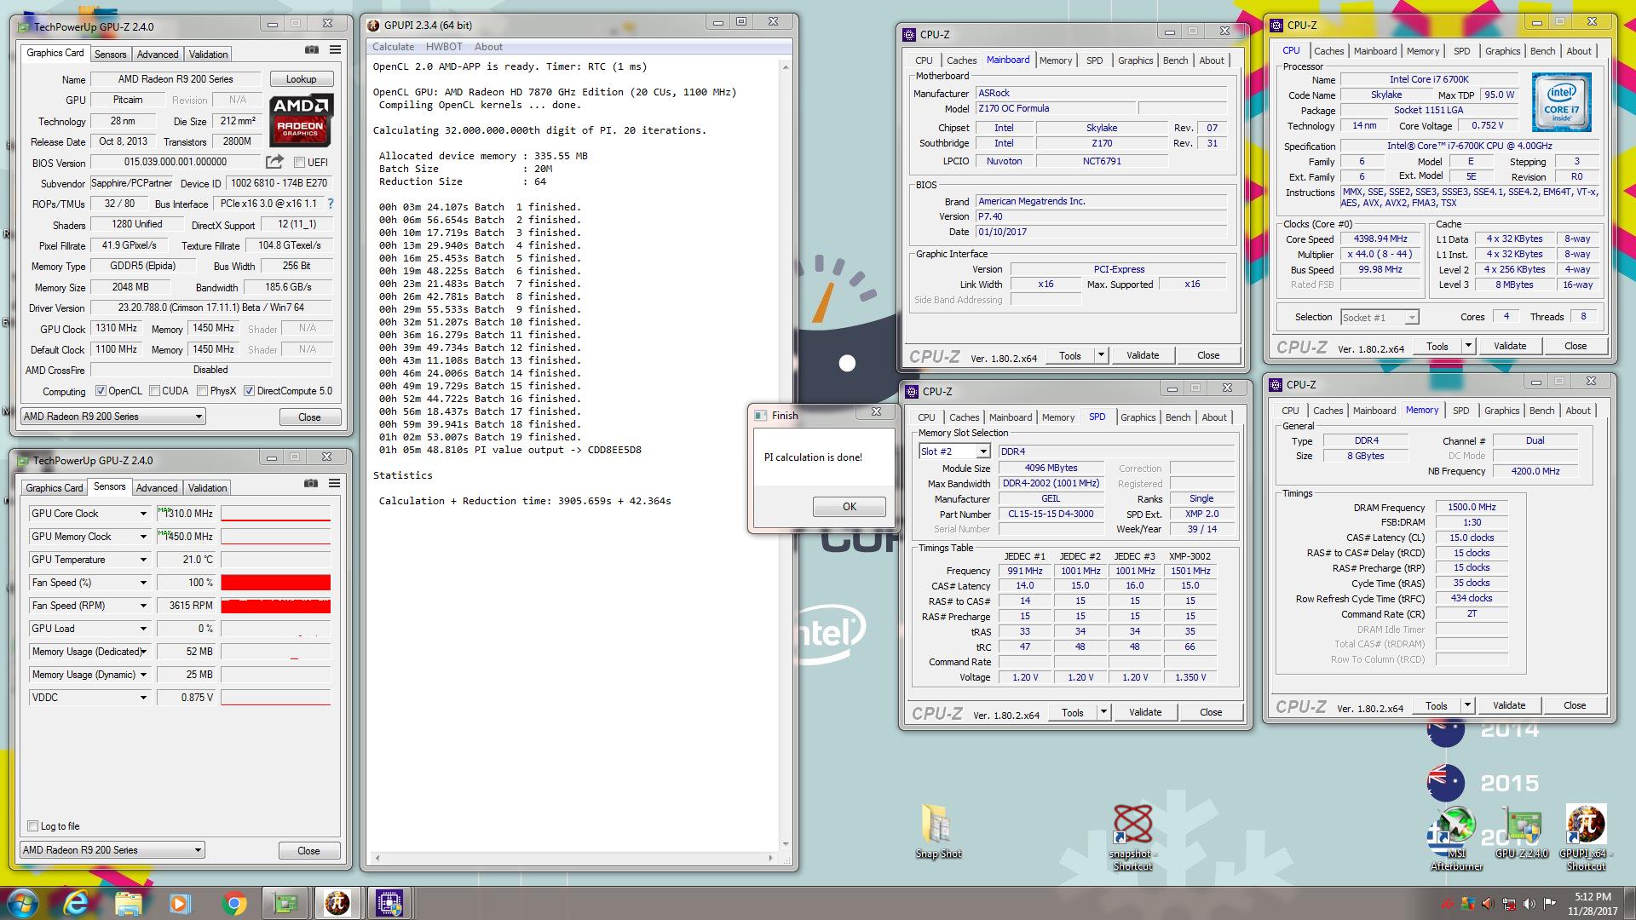Open GPUPI x64 Shortcut desktop icon
The height and width of the screenshot is (920, 1636).
click(1586, 838)
